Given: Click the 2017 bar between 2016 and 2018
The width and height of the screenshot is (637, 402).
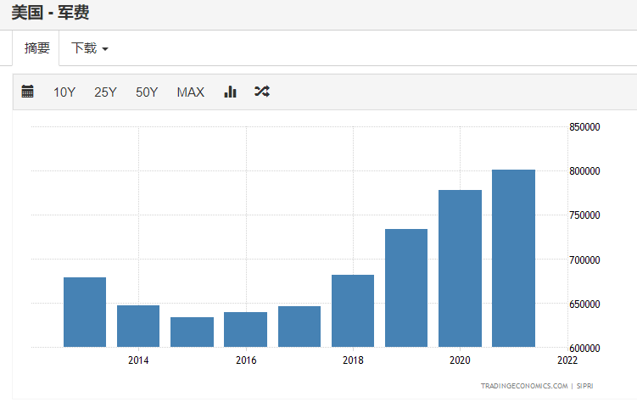Looking at the screenshot, I should 299,327.
